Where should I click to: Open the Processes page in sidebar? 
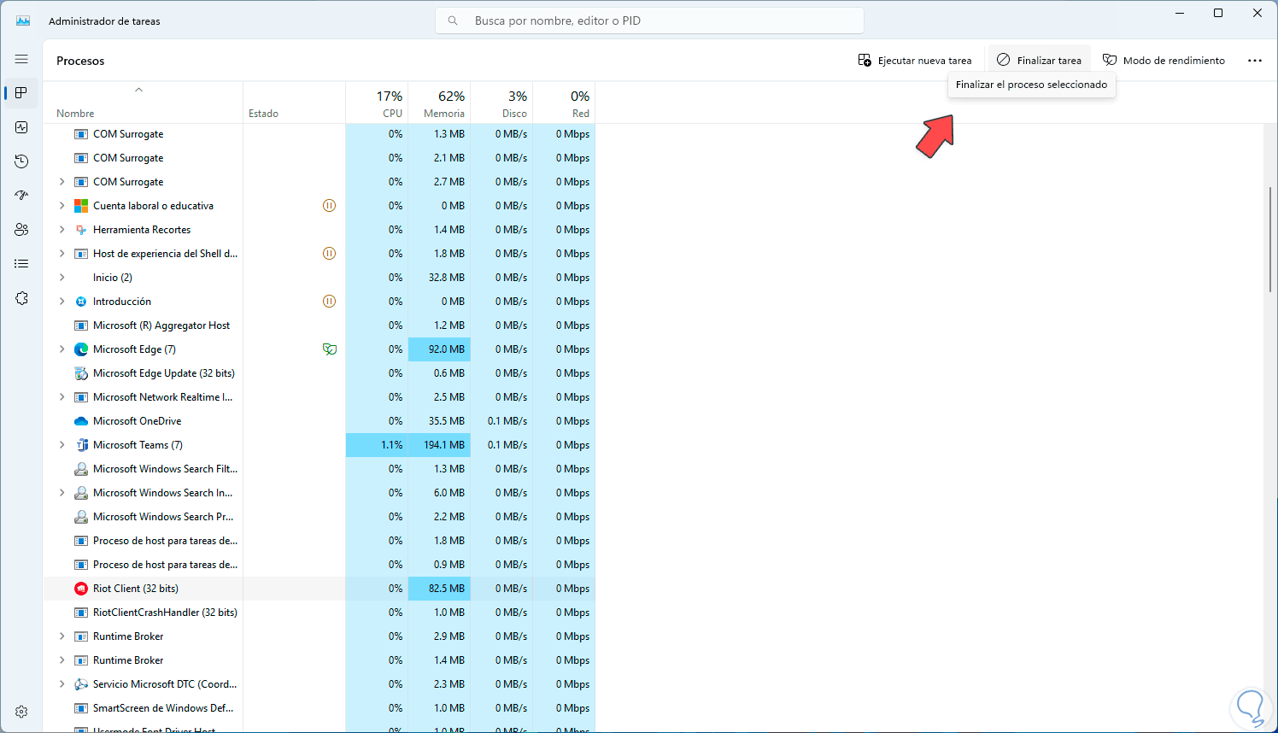tap(21, 93)
